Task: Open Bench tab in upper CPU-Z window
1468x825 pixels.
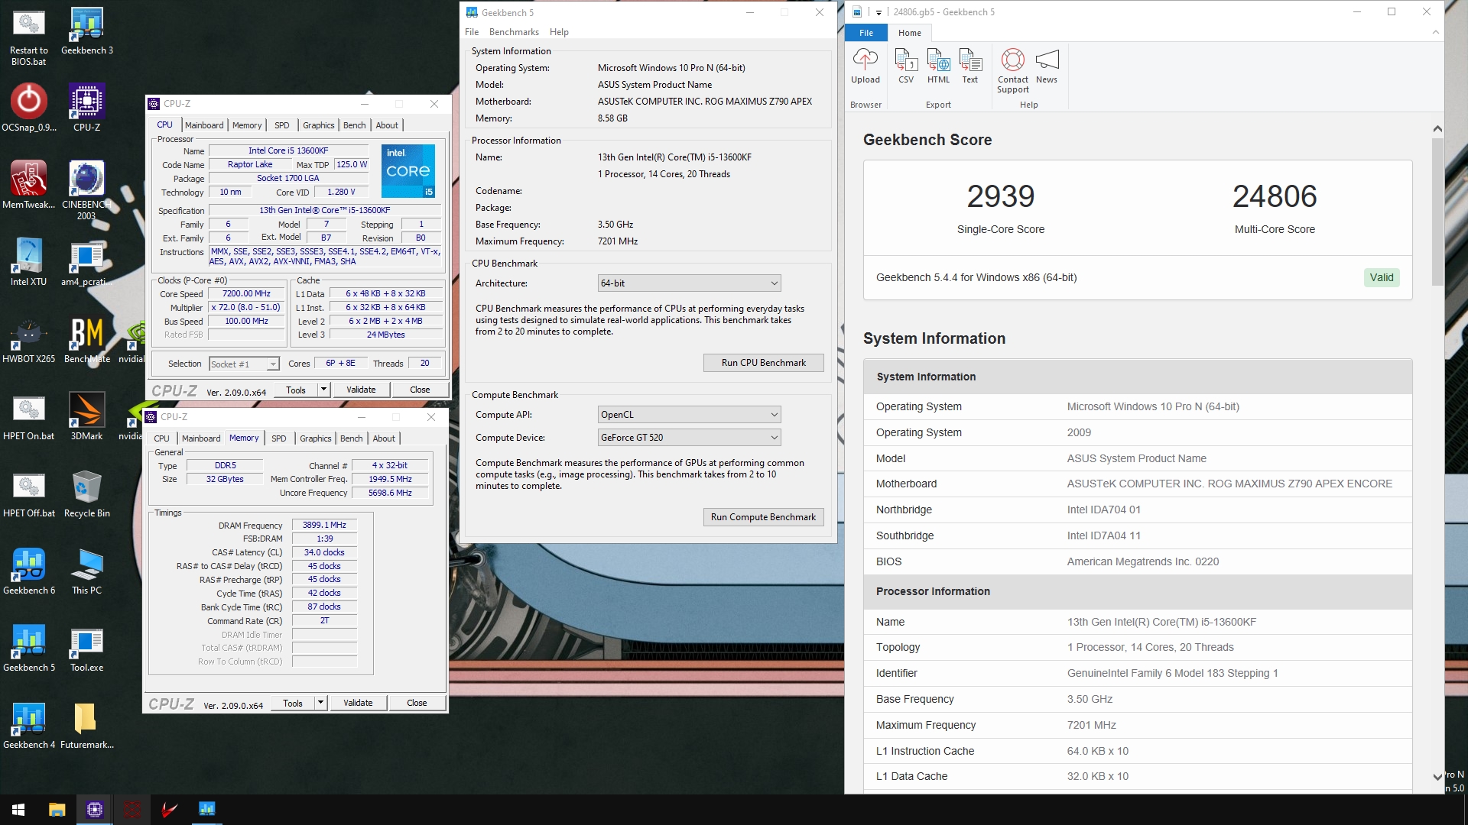Action: pyautogui.click(x=354, y=125)
